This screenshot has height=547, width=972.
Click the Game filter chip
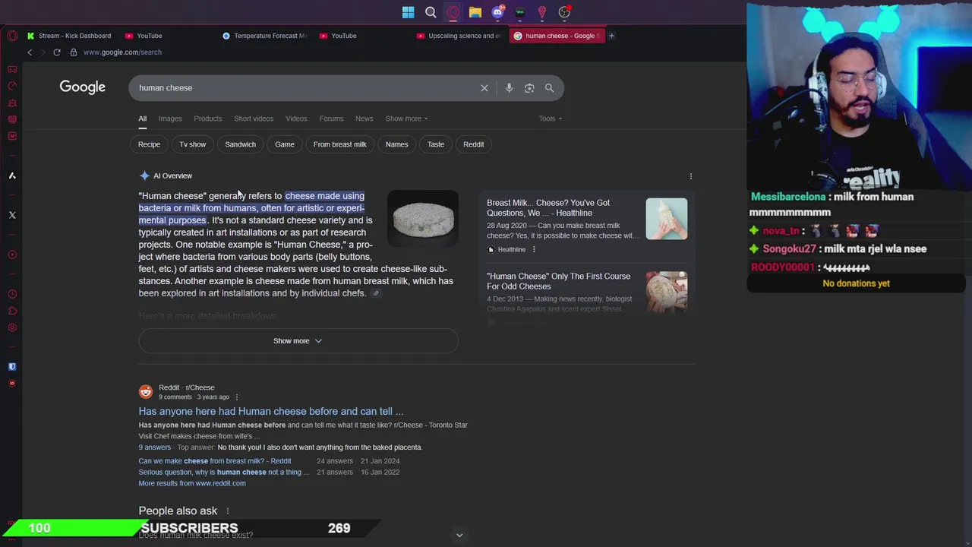[x=285, y=144]
